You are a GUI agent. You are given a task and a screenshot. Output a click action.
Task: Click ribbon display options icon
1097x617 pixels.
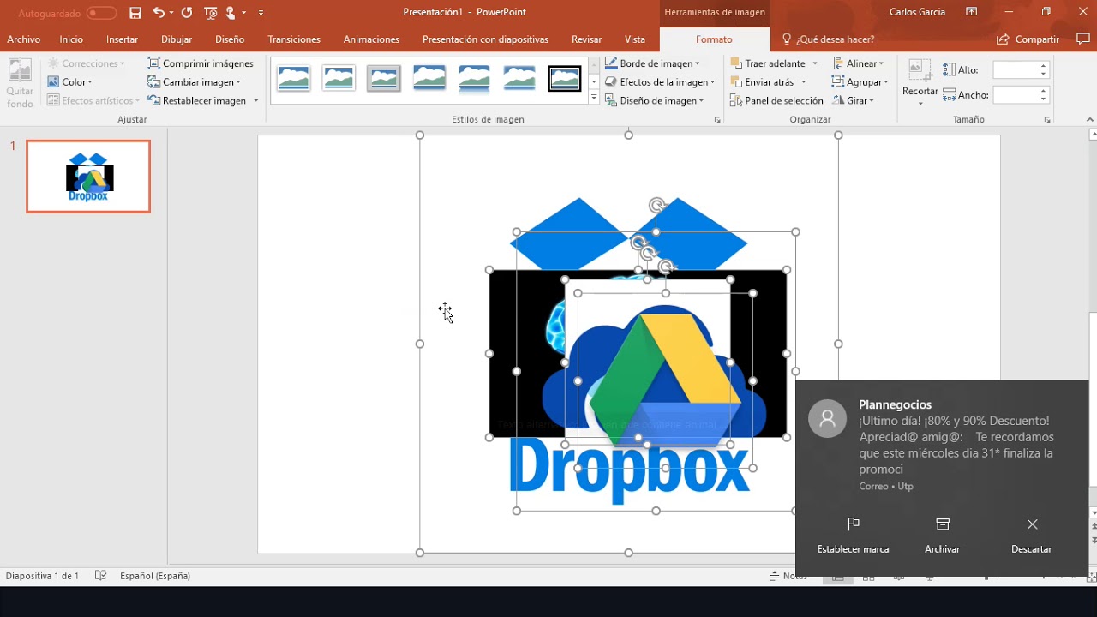pyautogui.click(x=971, y=12)
